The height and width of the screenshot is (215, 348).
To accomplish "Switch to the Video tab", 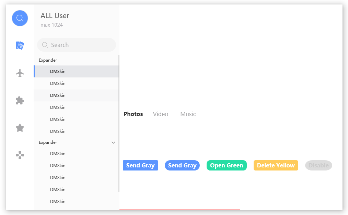I will [x=160, y=114].
